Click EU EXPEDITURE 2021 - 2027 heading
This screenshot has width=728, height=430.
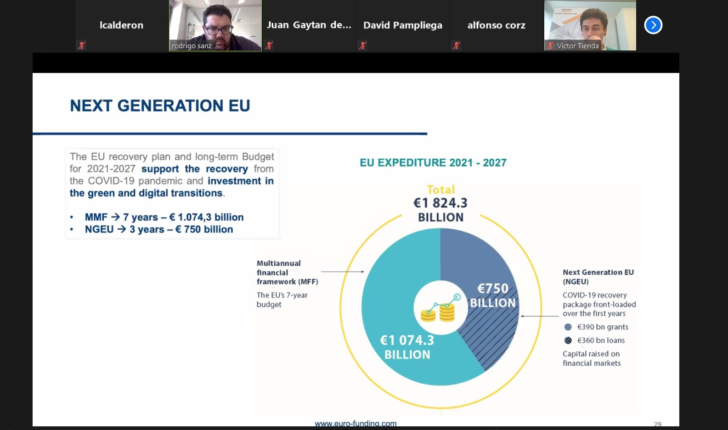(433, 162)
